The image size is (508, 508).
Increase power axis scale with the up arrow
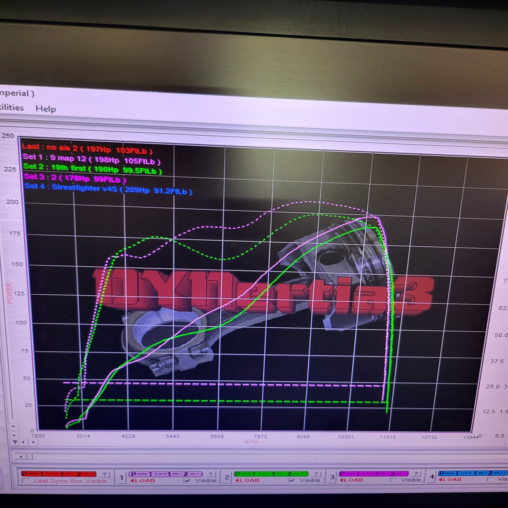(x=13, y=426)
